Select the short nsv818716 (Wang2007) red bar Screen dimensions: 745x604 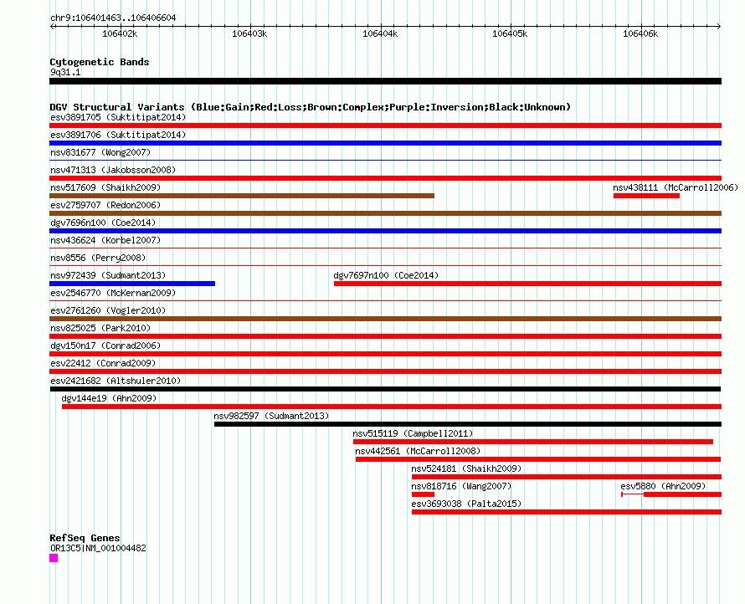(x=423, y=494)
